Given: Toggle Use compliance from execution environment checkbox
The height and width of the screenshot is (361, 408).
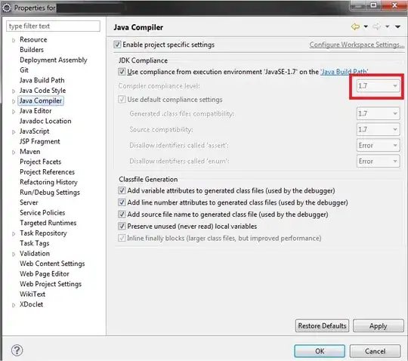Looking at the screenshot, I should click(x=122, y=72).
